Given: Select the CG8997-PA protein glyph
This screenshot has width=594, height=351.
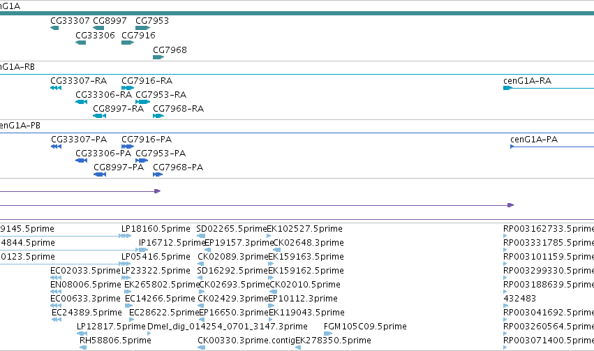Looking at the screenshot, I should (100, 174).
